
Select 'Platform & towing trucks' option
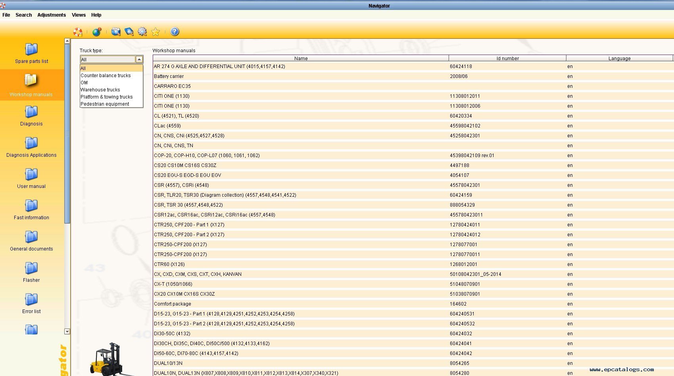pyautogui.click(x=111, y=97)
